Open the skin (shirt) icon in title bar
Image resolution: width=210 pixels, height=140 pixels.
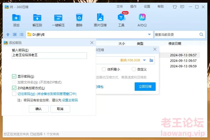click(175, 7)
